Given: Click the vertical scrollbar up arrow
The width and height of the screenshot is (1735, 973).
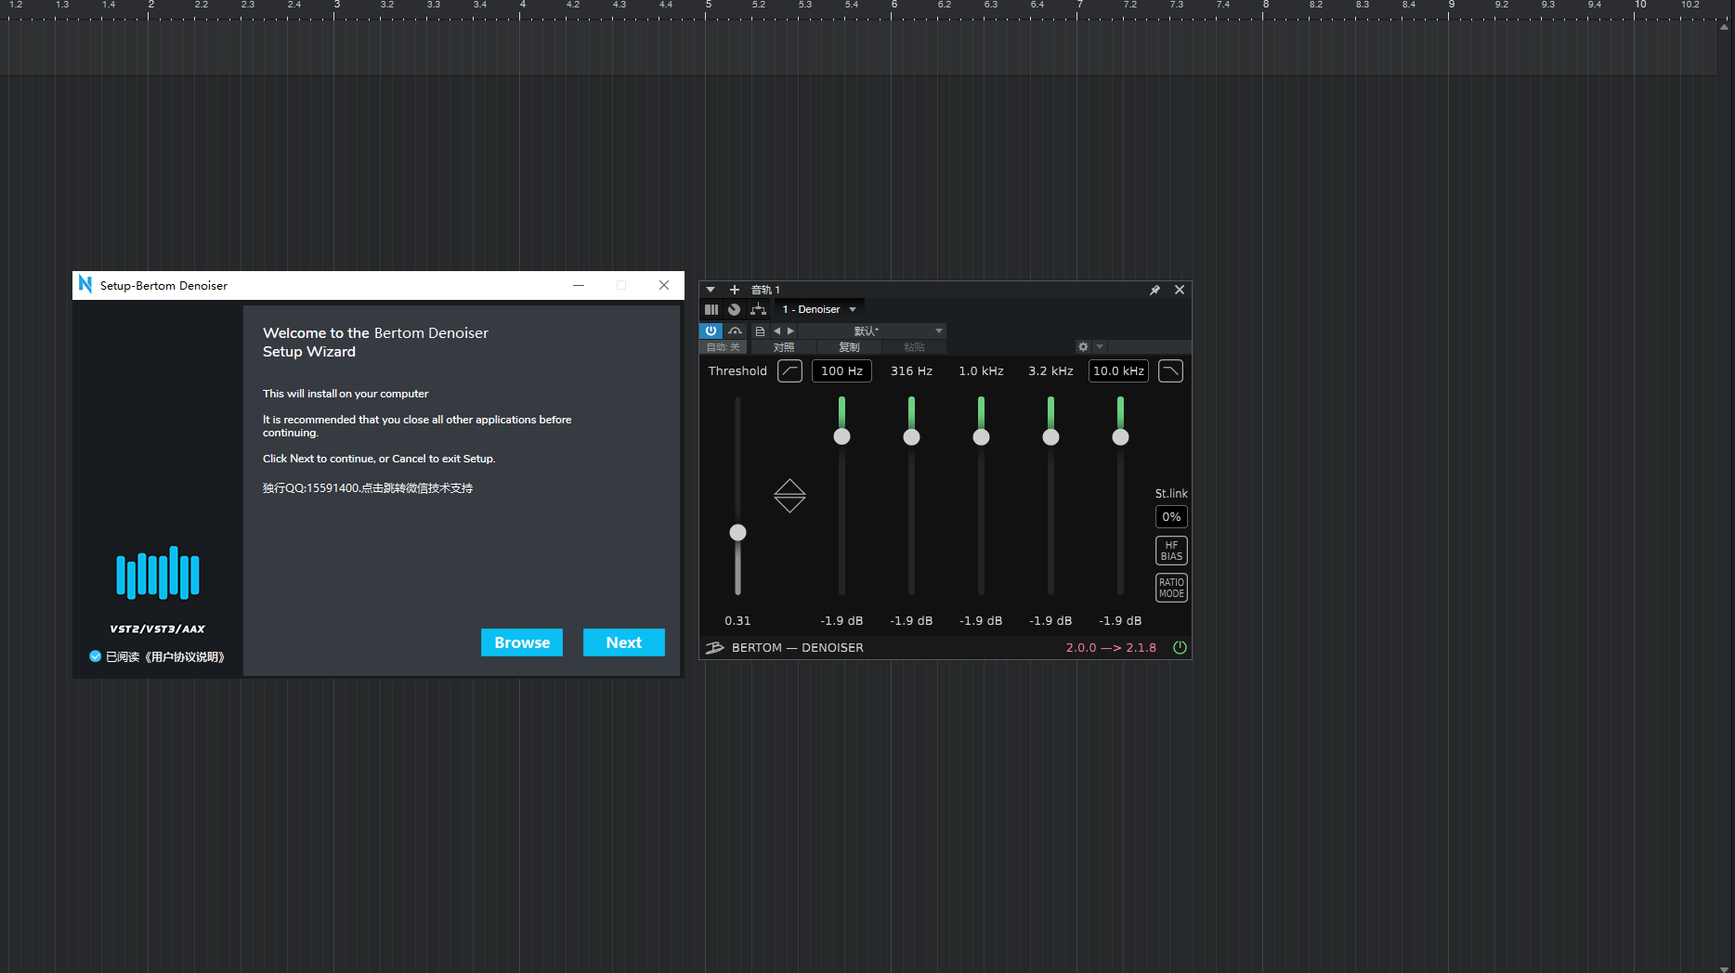Looking at the screenshot, I should pos(1725,27).
